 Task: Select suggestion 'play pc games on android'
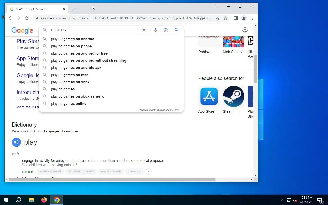(111, 39)
